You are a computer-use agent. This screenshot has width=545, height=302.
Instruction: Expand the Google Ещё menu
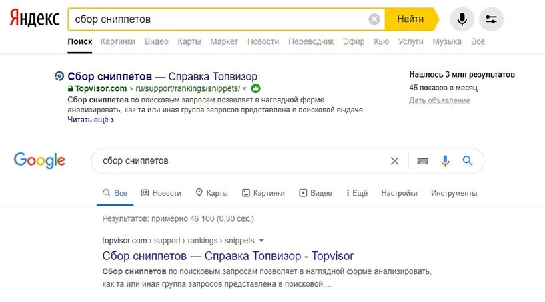pos(357,193)
